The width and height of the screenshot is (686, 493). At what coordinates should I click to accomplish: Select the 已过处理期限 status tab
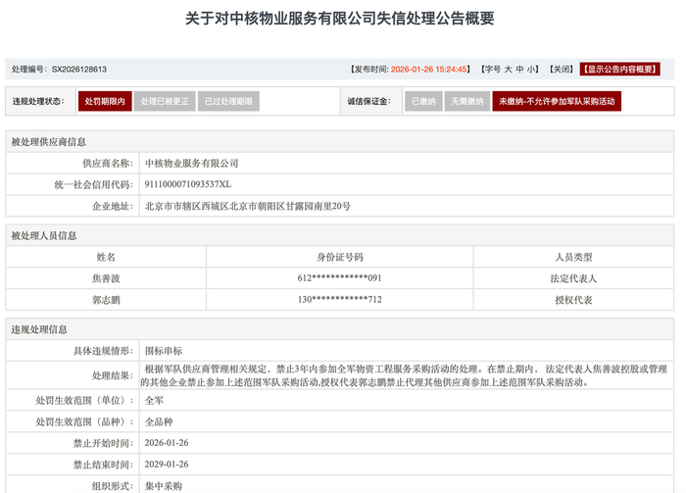tap(227, 101)
